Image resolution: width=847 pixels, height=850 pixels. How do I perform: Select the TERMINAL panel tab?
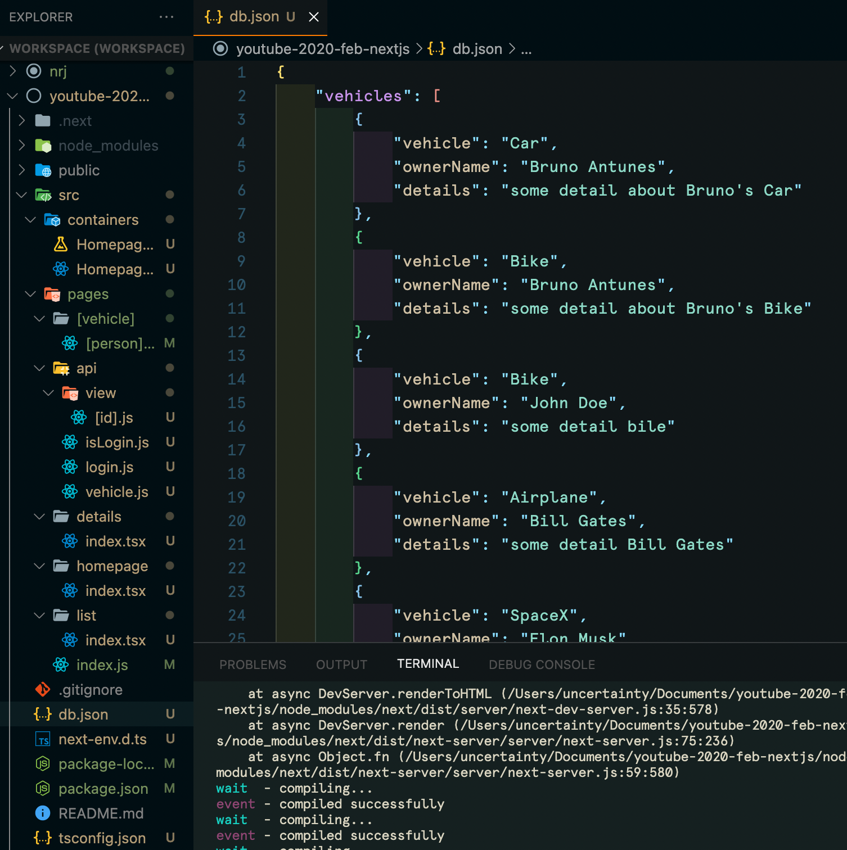pyautogui.click(x=428, y=664)
